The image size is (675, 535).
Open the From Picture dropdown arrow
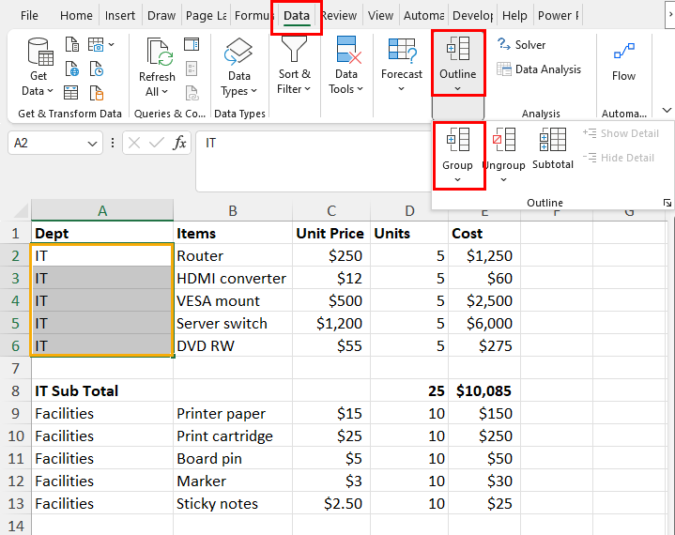point(112,44)
